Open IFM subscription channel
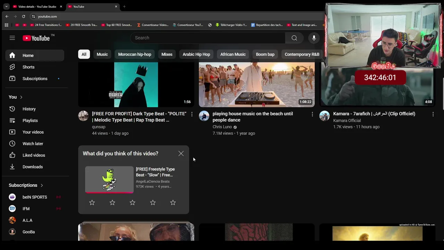This screenshot has width=444, height=250. pyautogui.click(x=35, y=209)
